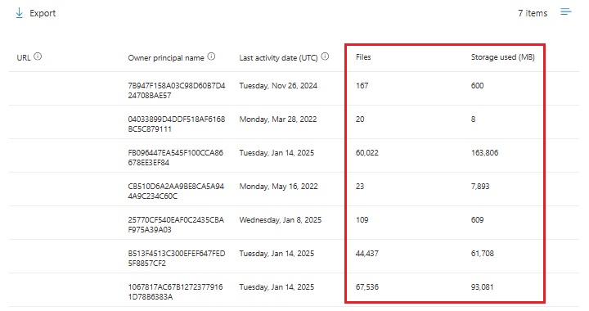Viewport: 589px width, 311px height.
Task: Show the Last activity date info icon
Action: click(x=326, y=56)
